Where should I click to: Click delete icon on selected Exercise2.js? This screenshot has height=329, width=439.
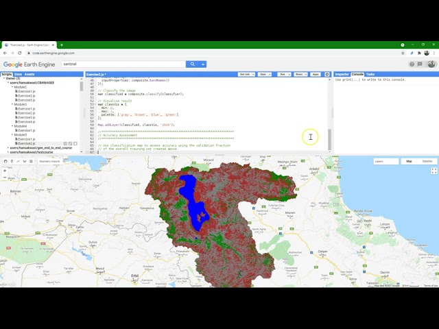point(75,143)
